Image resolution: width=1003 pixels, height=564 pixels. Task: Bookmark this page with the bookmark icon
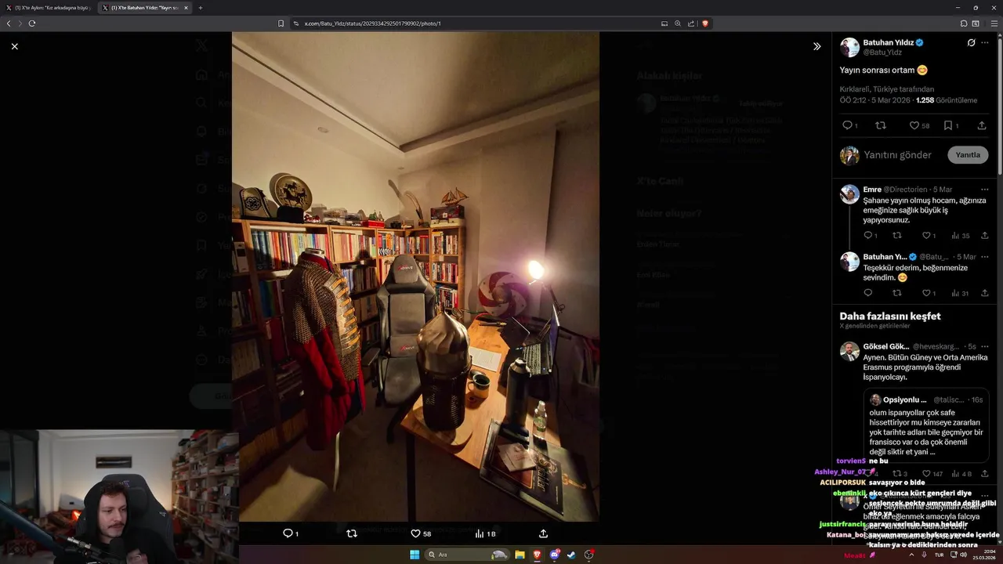[x=281, y=23]
